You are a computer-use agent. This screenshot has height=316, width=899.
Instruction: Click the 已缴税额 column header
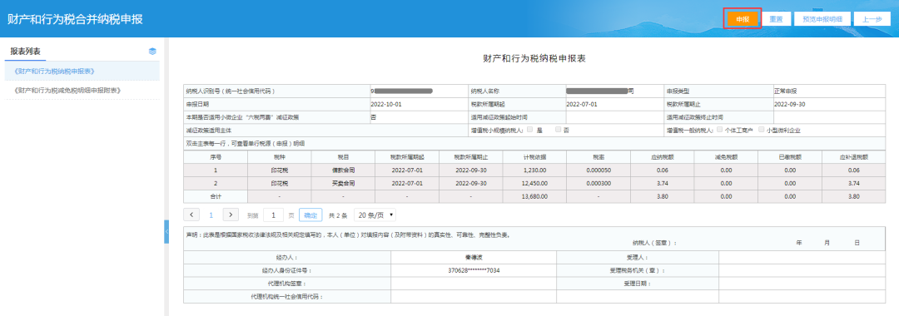(790, 156)
